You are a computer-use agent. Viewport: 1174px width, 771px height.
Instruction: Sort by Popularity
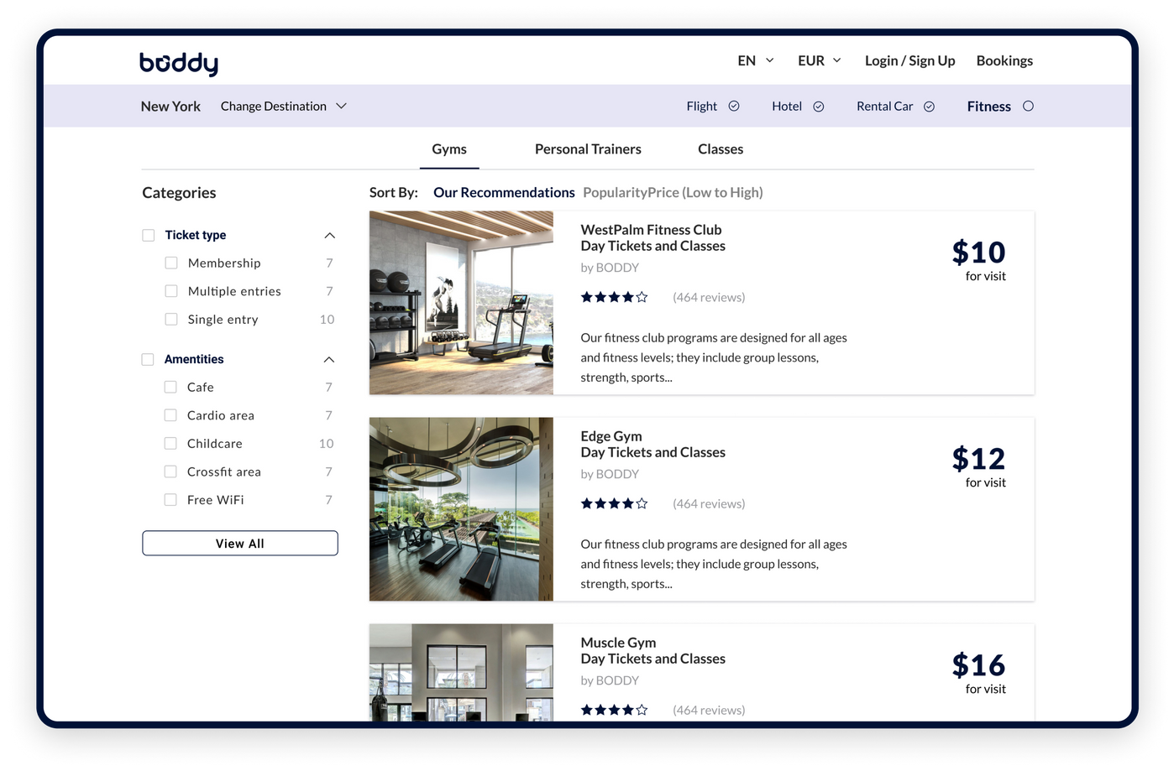(x=614, y=193)
